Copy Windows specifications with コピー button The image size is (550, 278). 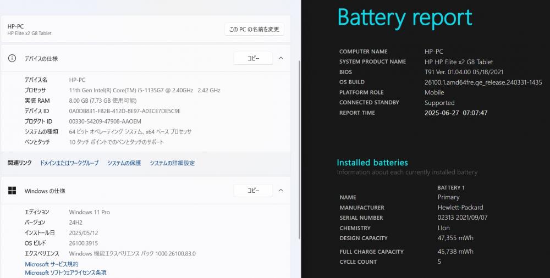tap(253, 190)
